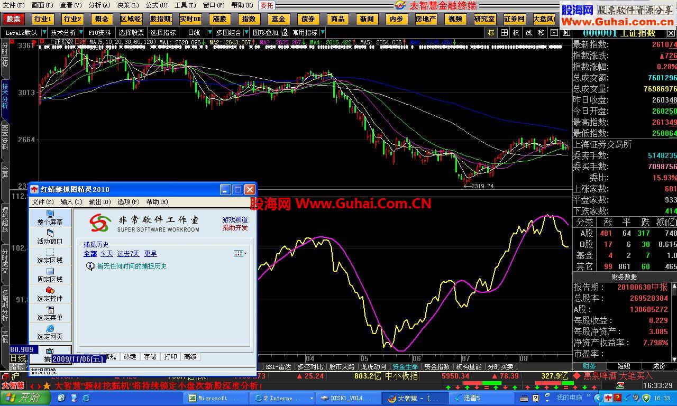677x406 pixels.
Task: Switch to the 高级 tab
Action: (x=190, y=357)
